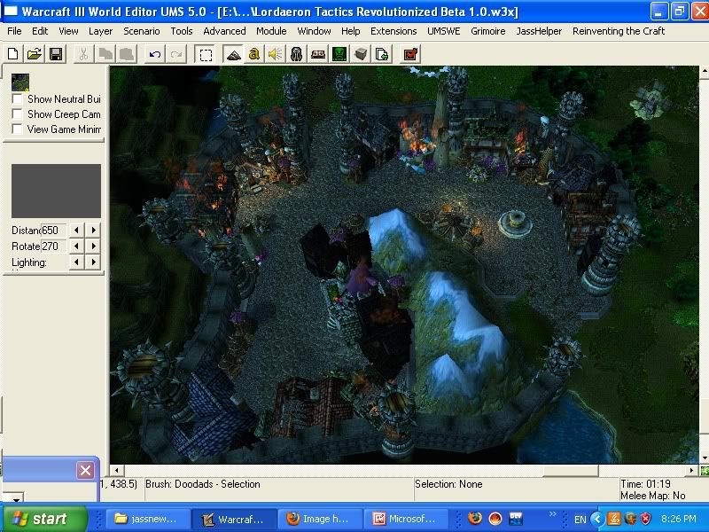
Task: Enable the Show Creep Camps checkbox
Action: [17, 114]
